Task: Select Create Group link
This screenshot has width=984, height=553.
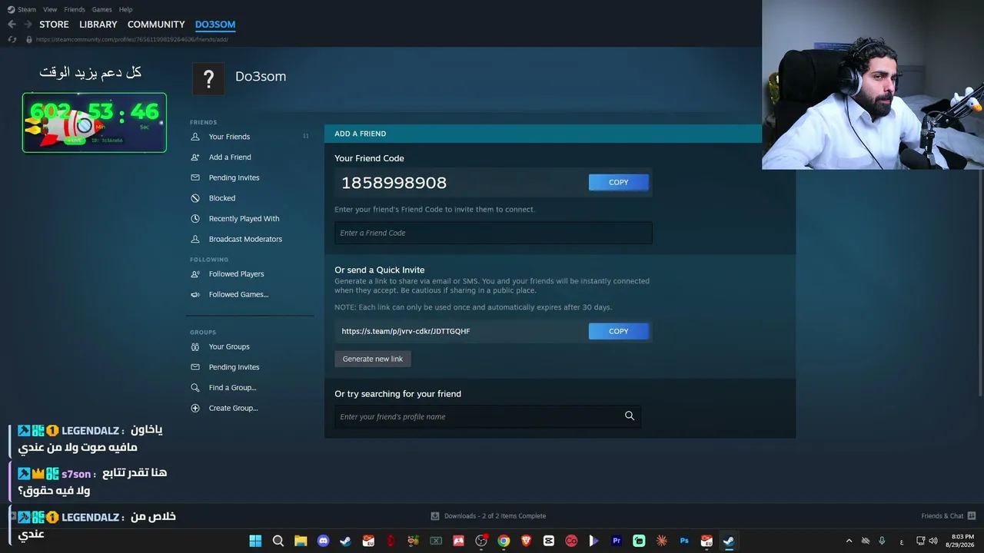Action: pos(234,409)
